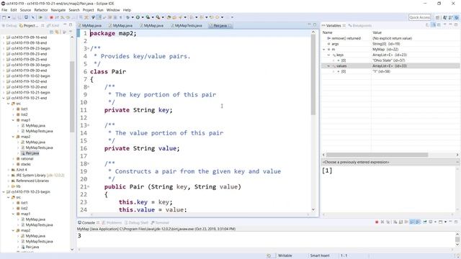The width and height of the screenshot is (461, 259).
Task: Click the Debug bug toolbar icon
Action: [127, 17]
